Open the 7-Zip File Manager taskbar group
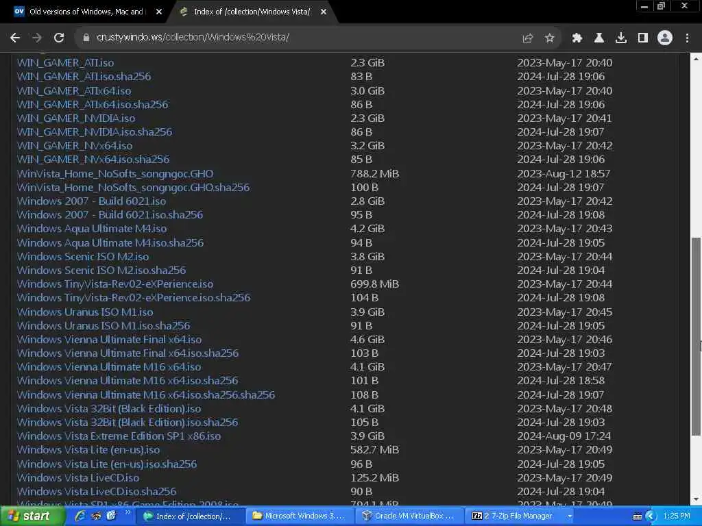 click(521, 516)
